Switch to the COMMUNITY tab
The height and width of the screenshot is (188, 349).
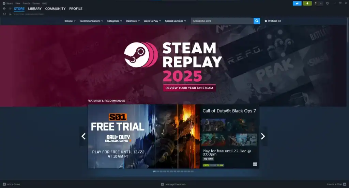(x=56, y=8)
